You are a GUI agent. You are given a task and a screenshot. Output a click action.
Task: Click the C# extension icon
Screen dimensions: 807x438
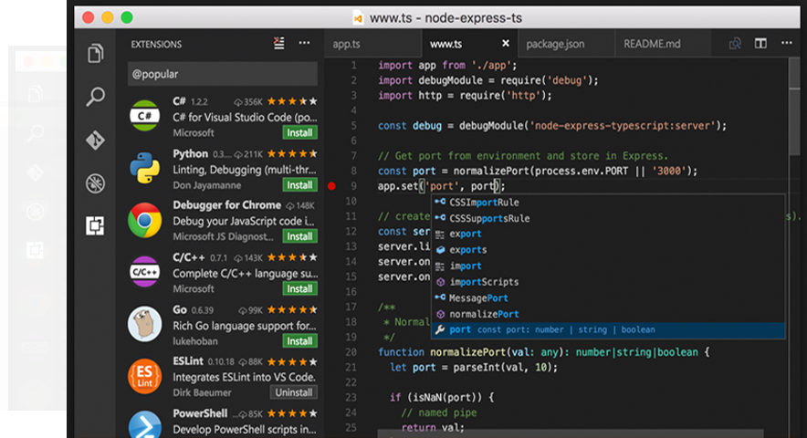144,116
